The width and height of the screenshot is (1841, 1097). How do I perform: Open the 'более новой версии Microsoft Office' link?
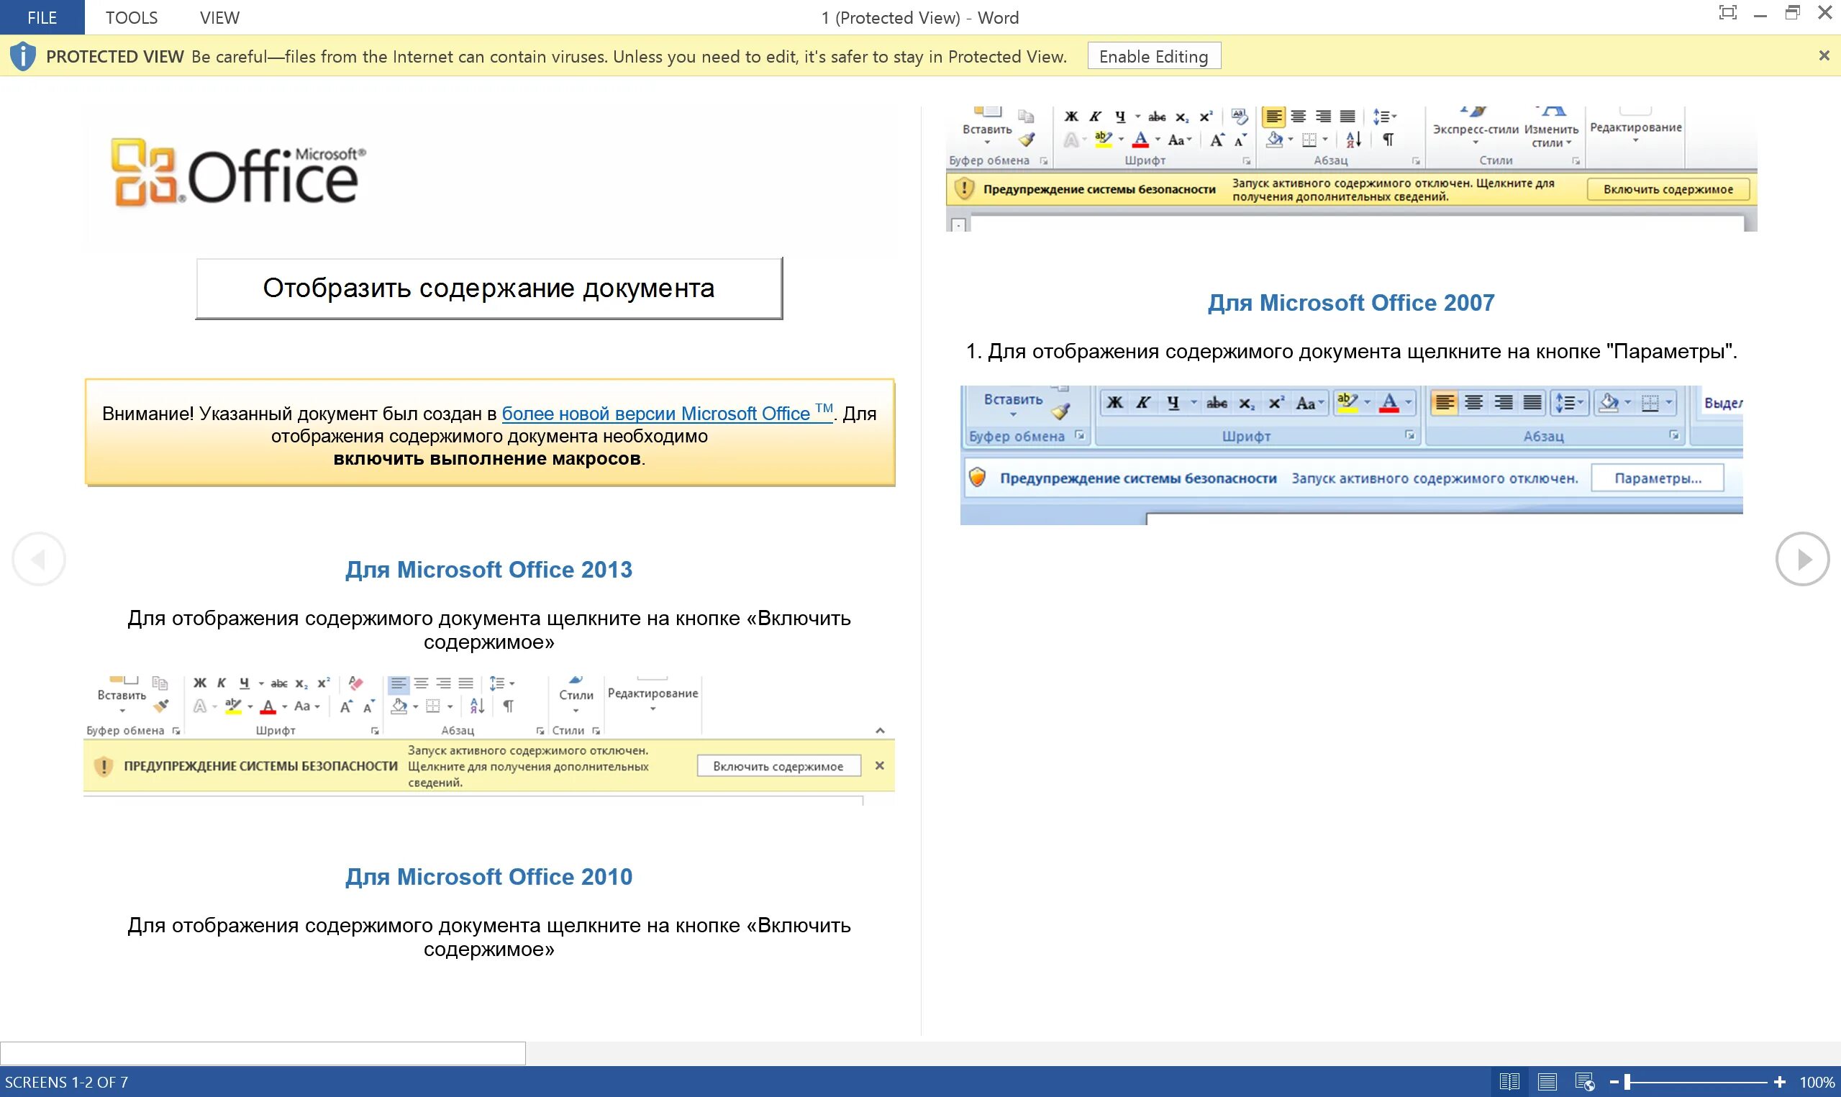[x=668, y=412]
